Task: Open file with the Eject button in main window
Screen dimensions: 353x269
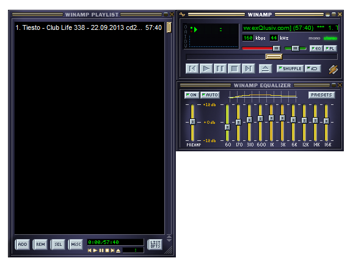Action: click(265, 68)
